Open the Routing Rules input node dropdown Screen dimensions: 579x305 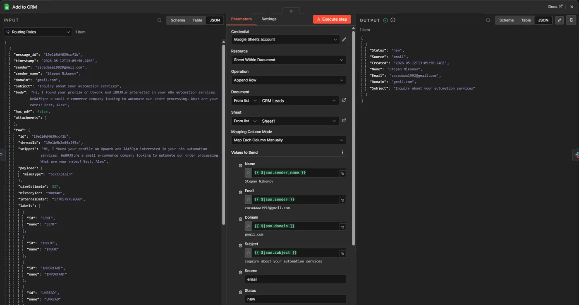click(38, 32)
